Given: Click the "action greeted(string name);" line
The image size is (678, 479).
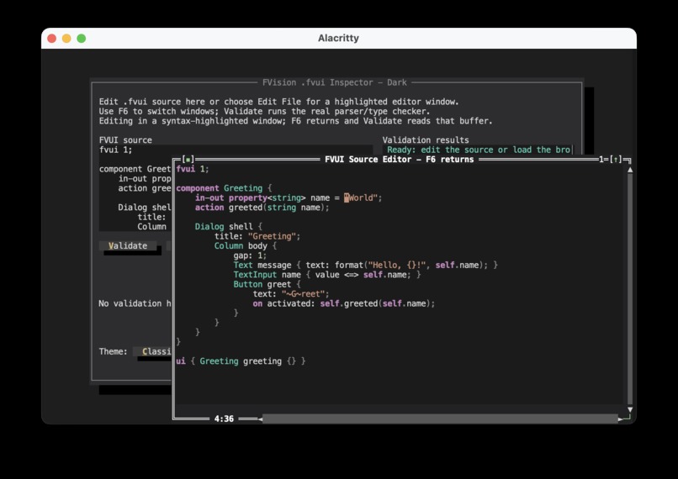Looking at the screenshot, I should coord(262,208).
